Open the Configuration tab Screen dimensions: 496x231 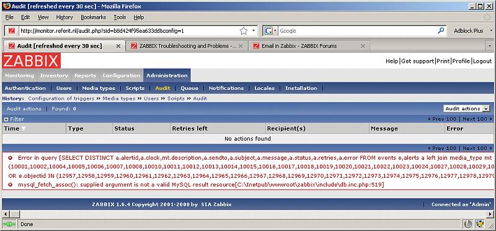[x=122, y=76]
